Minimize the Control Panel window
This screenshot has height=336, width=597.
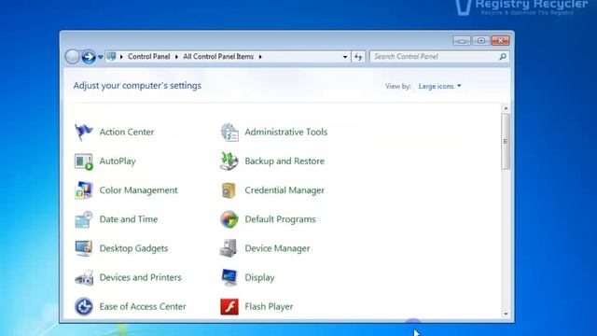coord(462,40)
